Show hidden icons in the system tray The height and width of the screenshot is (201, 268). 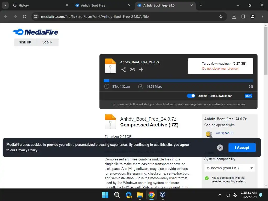220,195
